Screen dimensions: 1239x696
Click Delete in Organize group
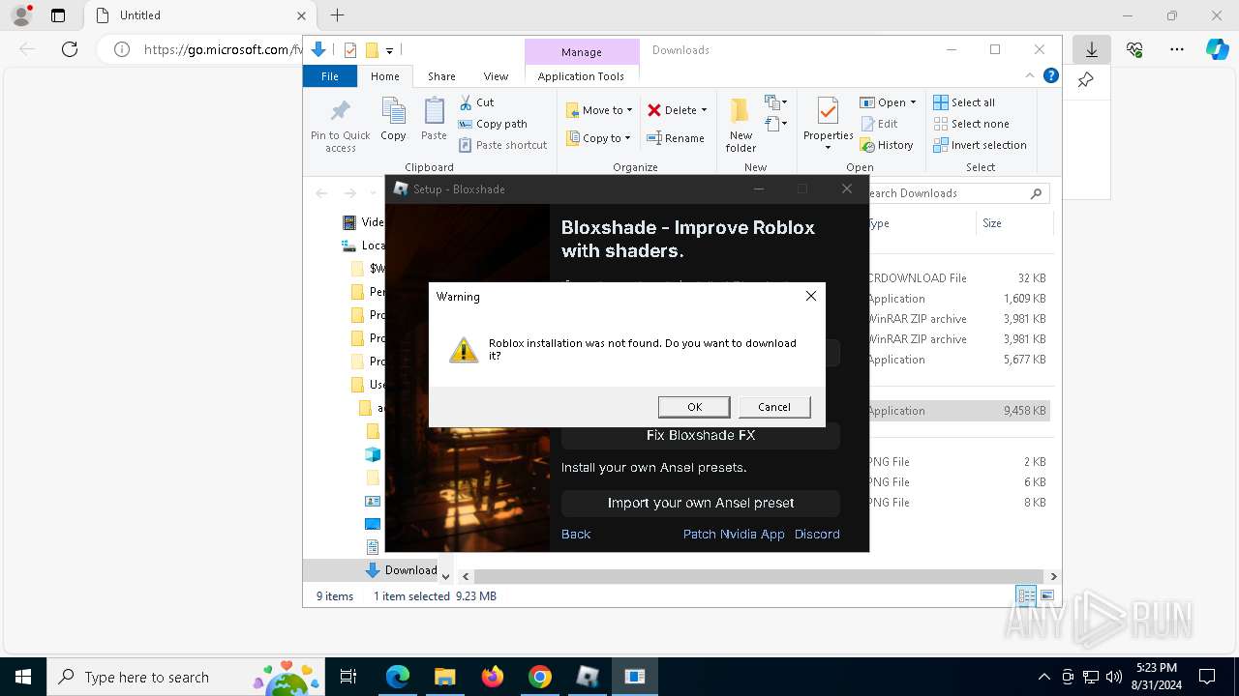click(x=672, y=110)
